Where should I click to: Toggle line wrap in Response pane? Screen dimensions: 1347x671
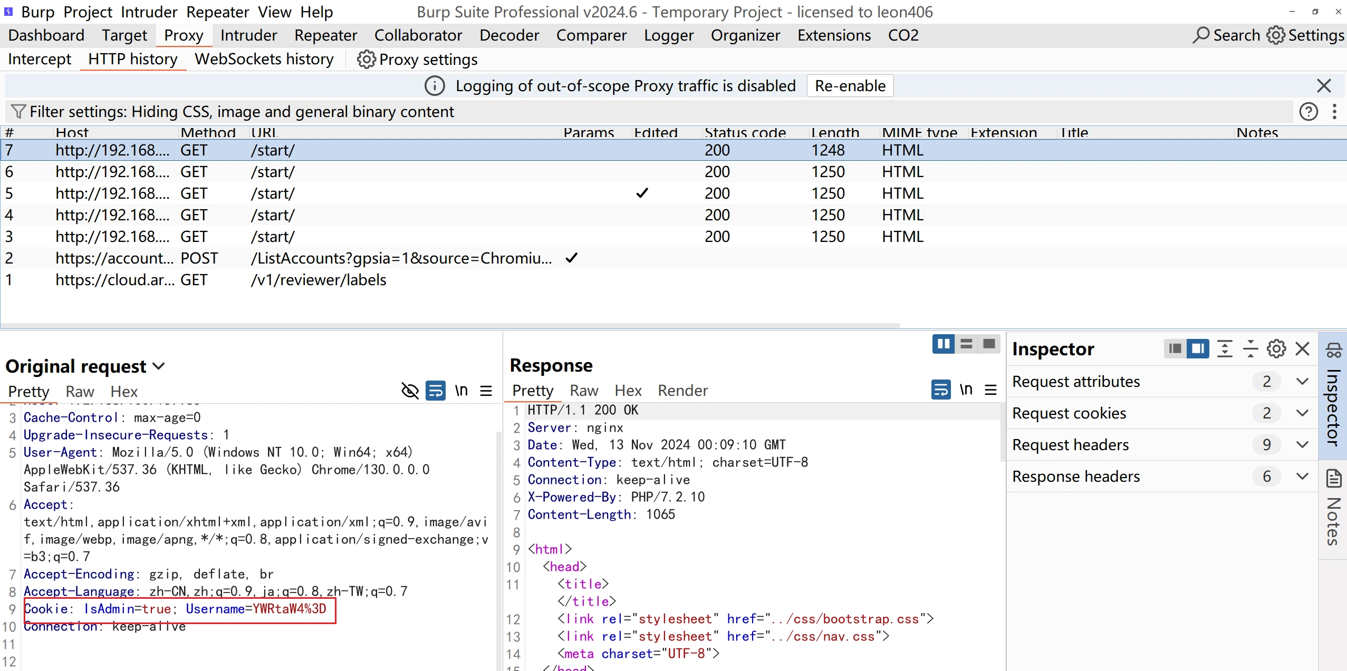940,390
